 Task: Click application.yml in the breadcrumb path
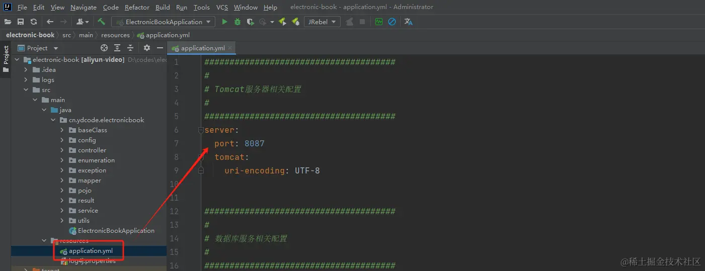pos(164,35)
